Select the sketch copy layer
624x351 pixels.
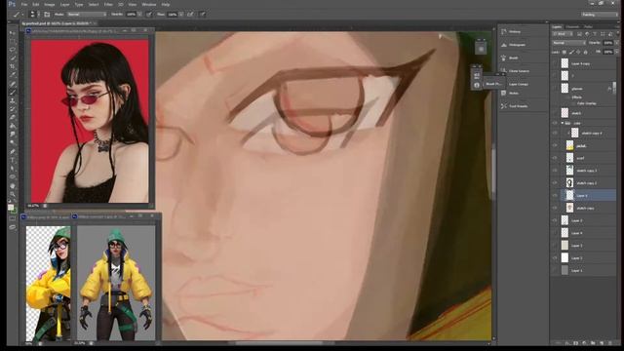pos(584,208)
